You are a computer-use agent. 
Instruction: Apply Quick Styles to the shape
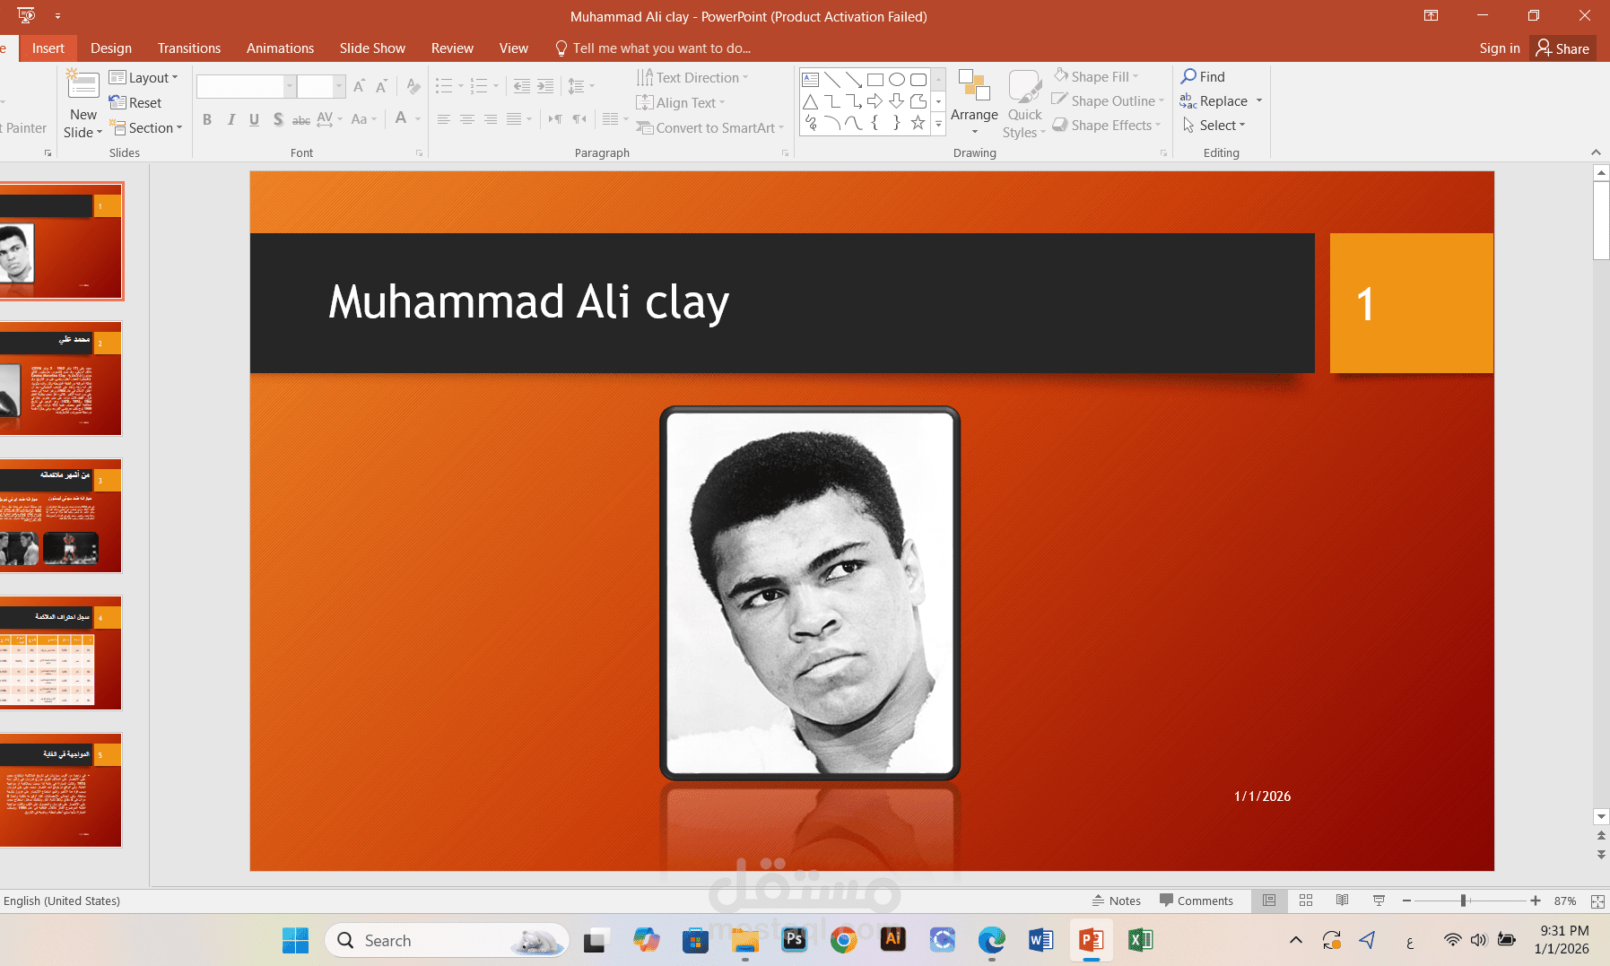(1023, 103)
